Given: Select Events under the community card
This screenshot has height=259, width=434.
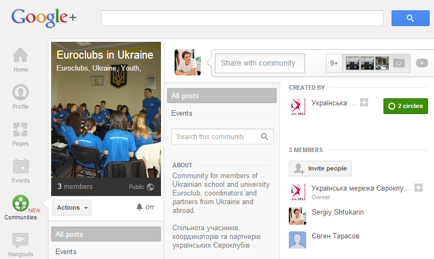Looking at the screenshot, I should tap(66, 252).
